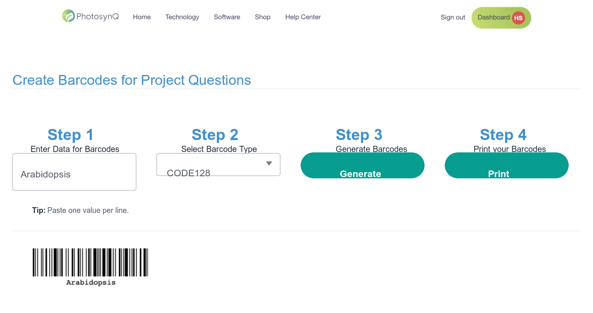Visit the Shop page
The height and width of the screenshot is (313, 593).
coord(263,17)
